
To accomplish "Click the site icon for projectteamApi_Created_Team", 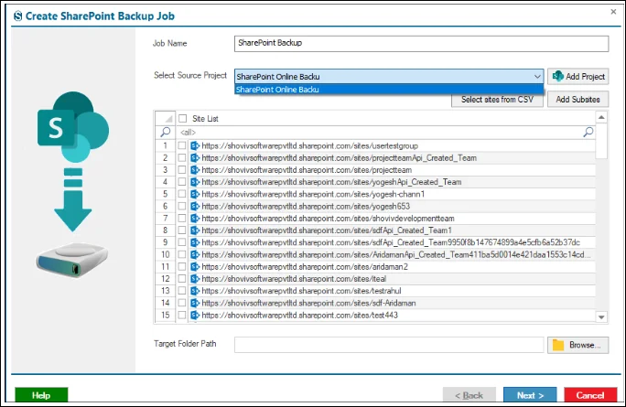I will 195,158.
